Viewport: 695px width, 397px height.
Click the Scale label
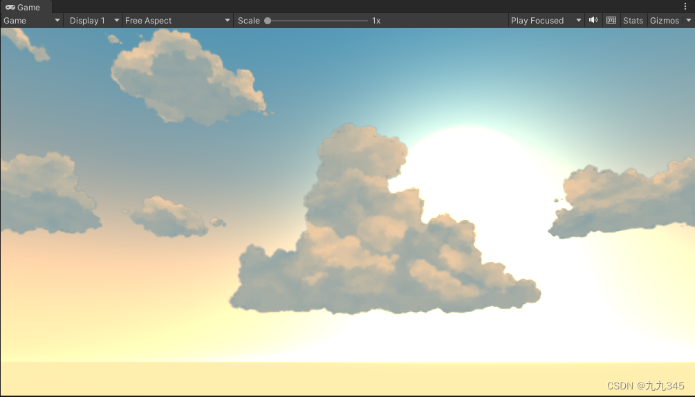[249, 20]
